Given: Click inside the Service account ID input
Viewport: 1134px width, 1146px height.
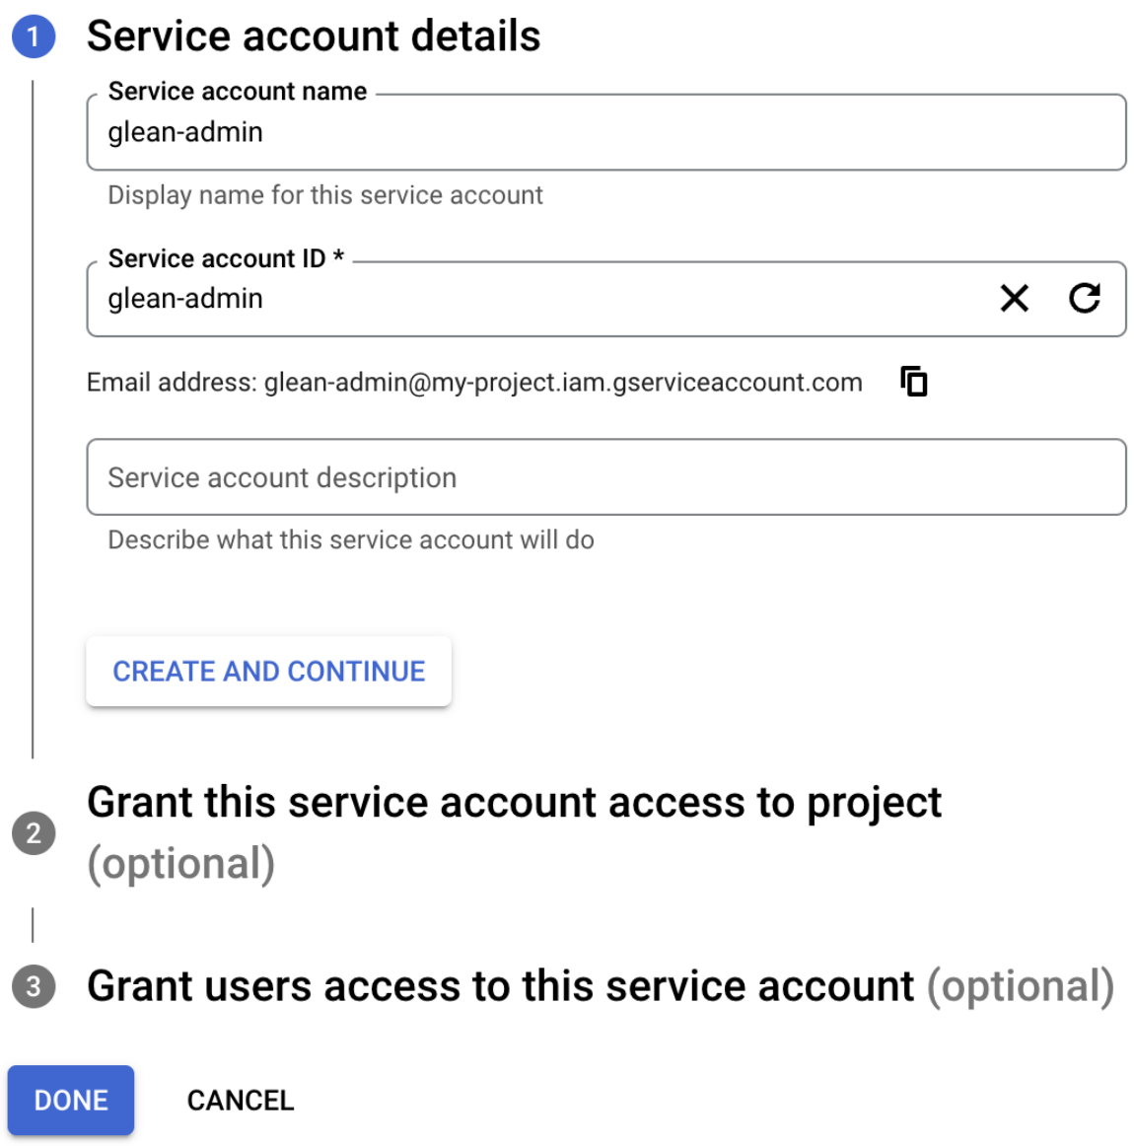Looking at the screenshot, I should (493, 299).
